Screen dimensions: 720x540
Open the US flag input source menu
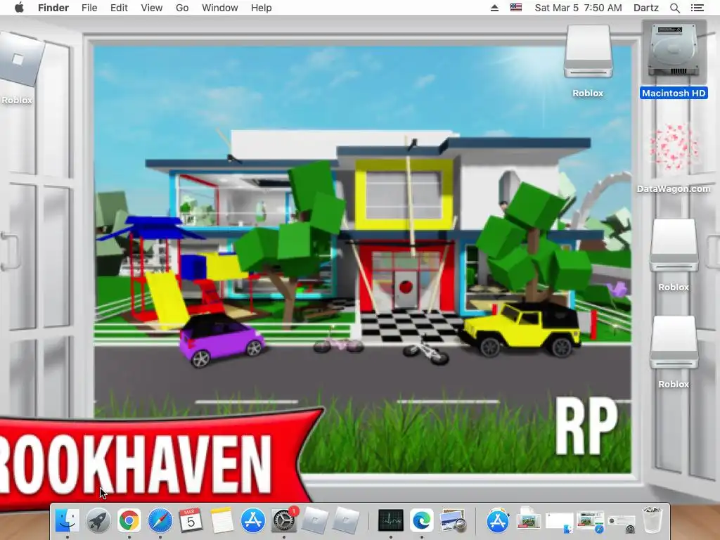click(x=516, y=8)
